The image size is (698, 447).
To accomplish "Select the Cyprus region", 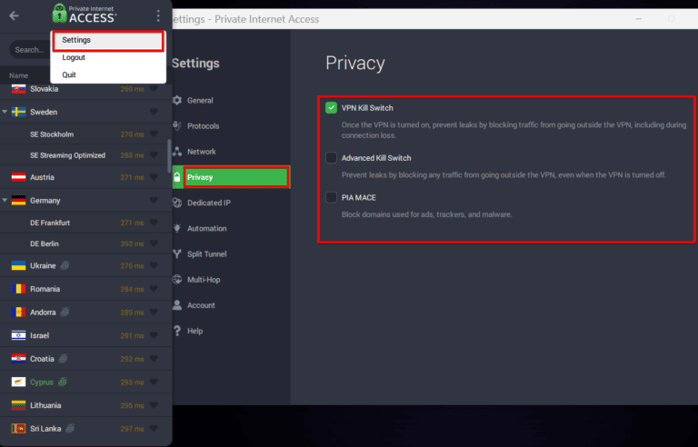I will (85, 382).
